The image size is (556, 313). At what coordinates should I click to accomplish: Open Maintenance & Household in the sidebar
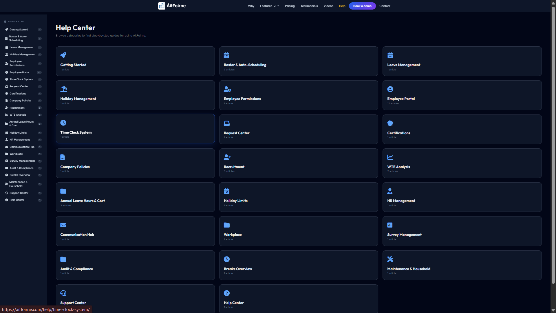coord(23,184)
